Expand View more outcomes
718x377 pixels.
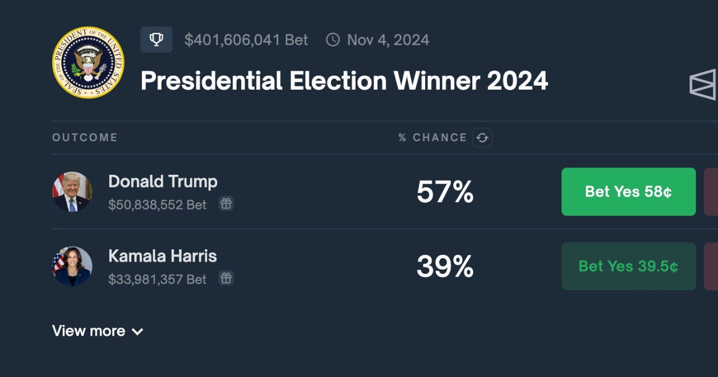pyautogui.click(x=89, y=331)
